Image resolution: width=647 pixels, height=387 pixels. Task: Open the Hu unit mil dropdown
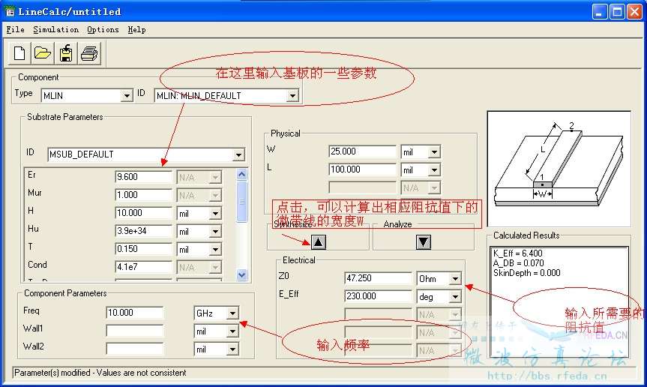(x=215, y=232)
